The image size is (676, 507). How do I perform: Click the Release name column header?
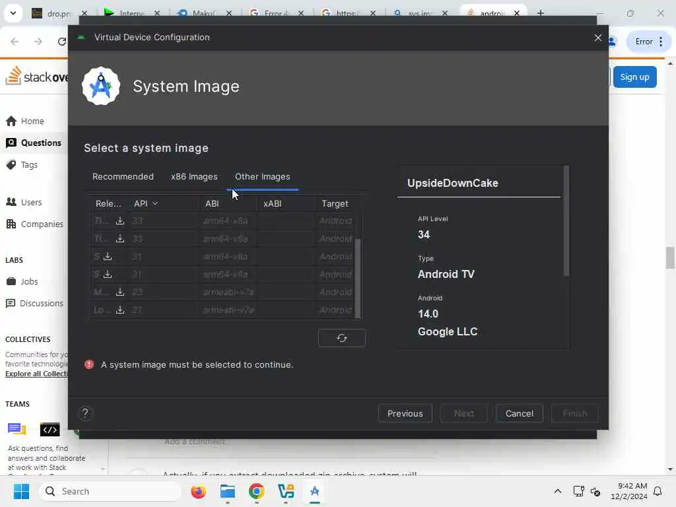point(108,203)
